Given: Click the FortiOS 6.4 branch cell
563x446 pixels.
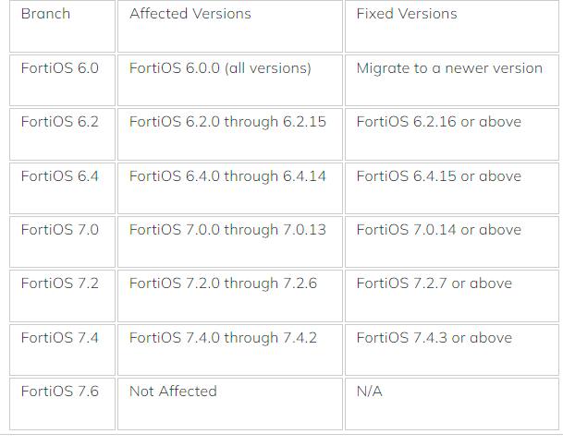Looking at the screenshot, I should [62, 188].
